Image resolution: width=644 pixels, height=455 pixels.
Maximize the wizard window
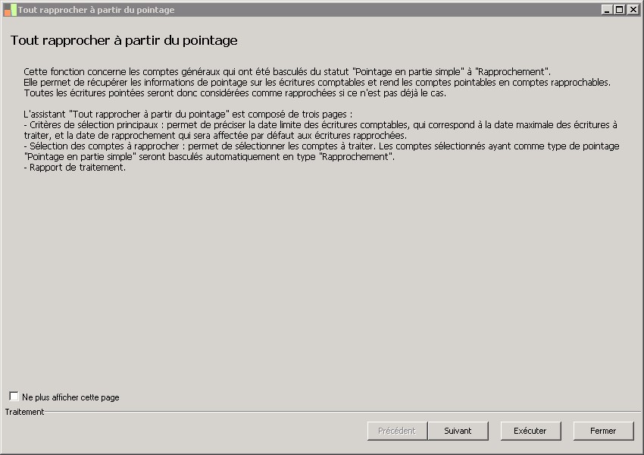coord(620,10)
